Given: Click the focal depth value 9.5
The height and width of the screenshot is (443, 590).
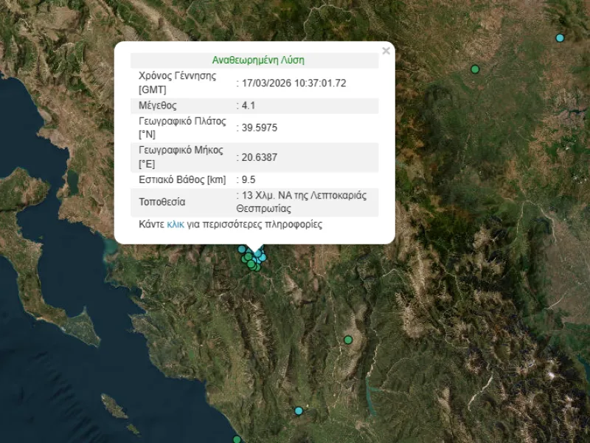Looking at the screenshot, I should 249,179.
